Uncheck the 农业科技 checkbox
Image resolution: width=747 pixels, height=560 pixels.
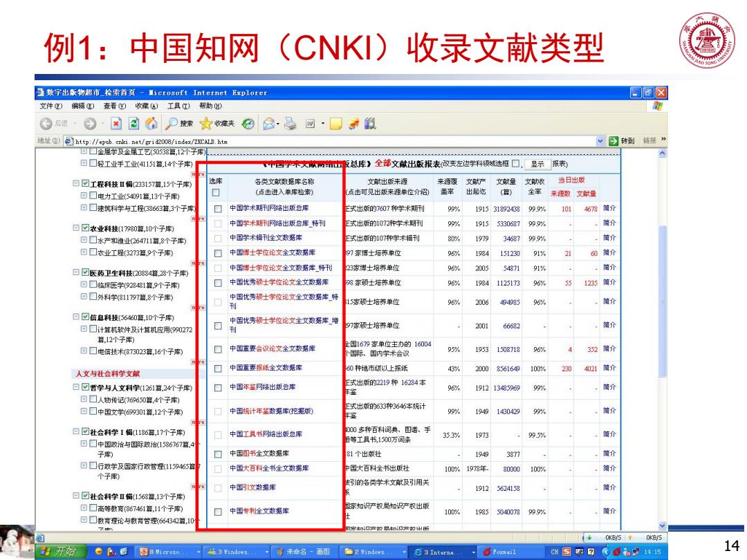(85, 228)
